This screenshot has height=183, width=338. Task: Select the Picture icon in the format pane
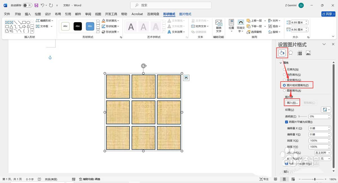coord(308,53)
